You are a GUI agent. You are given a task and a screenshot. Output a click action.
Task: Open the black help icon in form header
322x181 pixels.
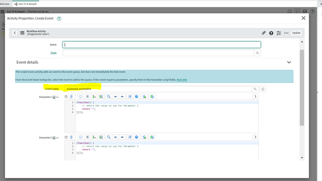[x=271, y=33]
